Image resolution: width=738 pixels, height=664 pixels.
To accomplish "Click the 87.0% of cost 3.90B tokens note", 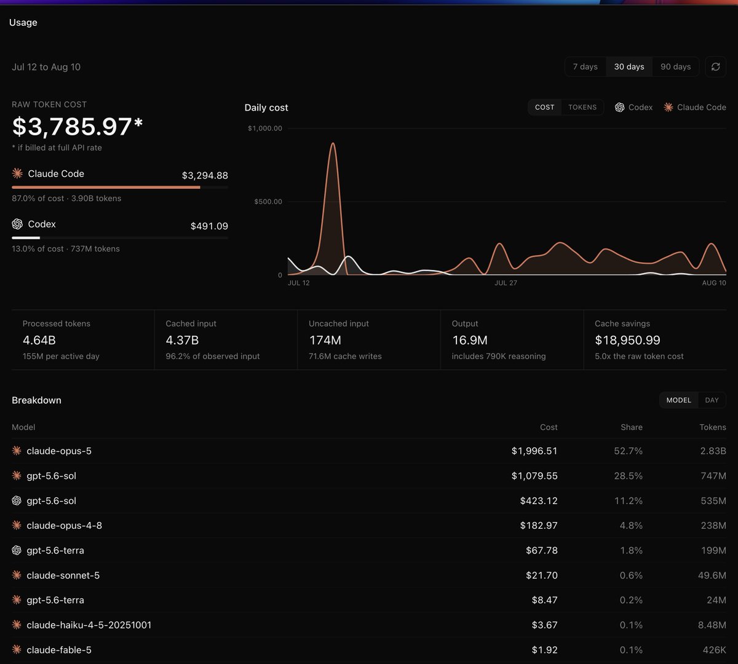I will click(66, 199).
